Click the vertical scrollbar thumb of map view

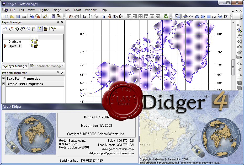(x=233, y=67)
